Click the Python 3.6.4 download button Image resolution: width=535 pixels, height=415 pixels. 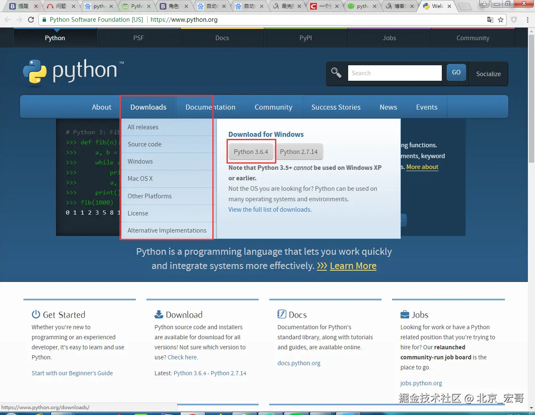[x=251, y=152]
